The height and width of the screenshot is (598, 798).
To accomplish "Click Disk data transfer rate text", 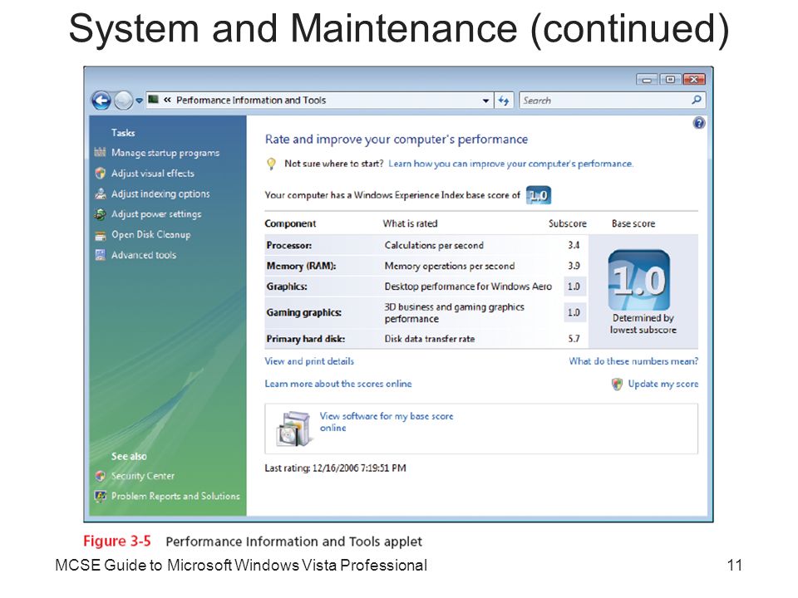I will [430, 339].
